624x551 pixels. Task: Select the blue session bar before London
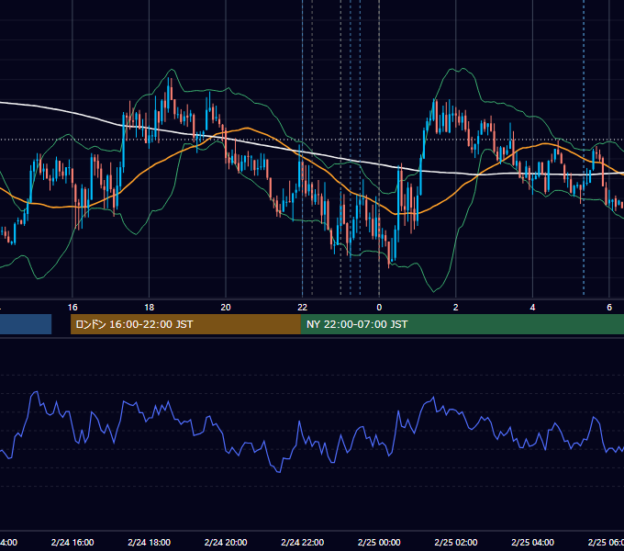point(26,324)
